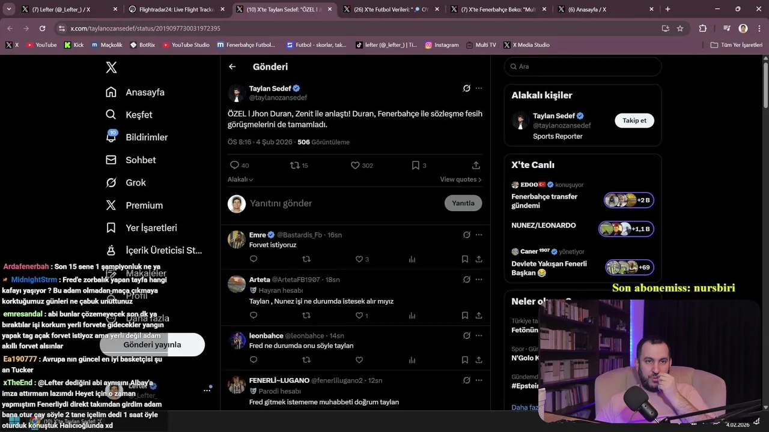The height and width of the screenshot is (432, 769).
Task: Switch to Flightradar24 browser tab
Action: point(177,9)
